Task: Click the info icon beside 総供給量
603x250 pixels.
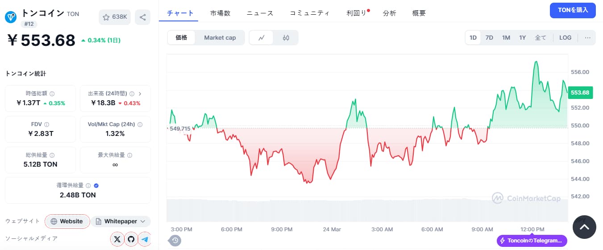Action: click(x=52, y=155)
